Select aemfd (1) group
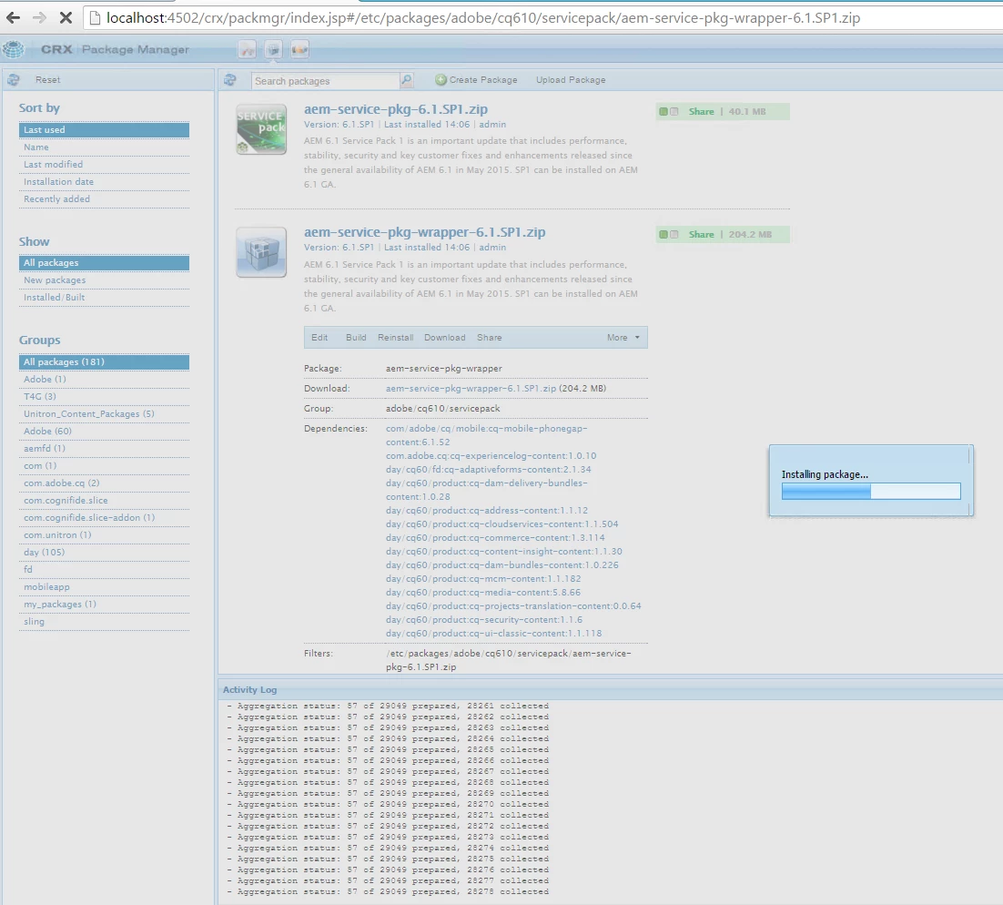 pos(105,449)
